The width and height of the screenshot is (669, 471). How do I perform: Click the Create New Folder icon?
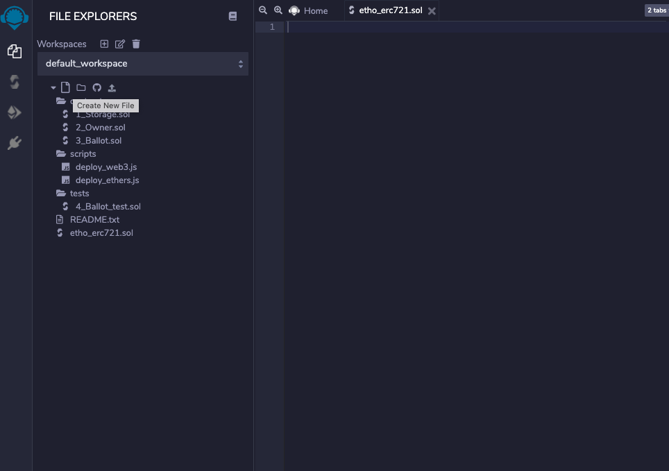coord(81,87)
